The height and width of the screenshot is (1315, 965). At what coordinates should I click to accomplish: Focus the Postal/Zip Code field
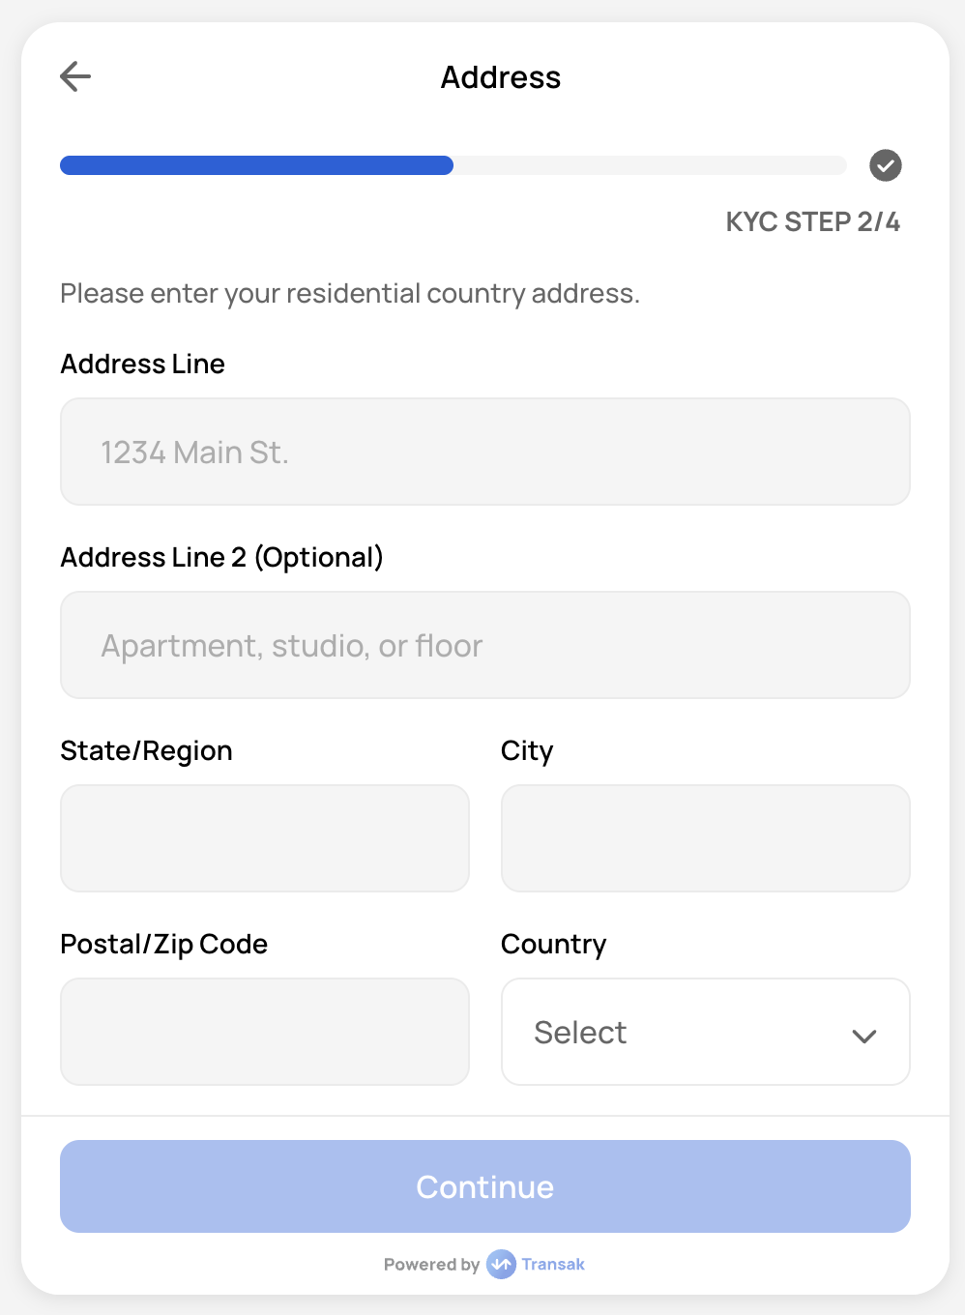[x=264, y=1032]
